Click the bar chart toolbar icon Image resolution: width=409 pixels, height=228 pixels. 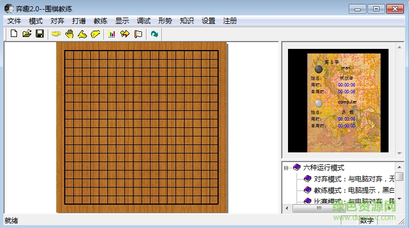[x=112, y=34]
